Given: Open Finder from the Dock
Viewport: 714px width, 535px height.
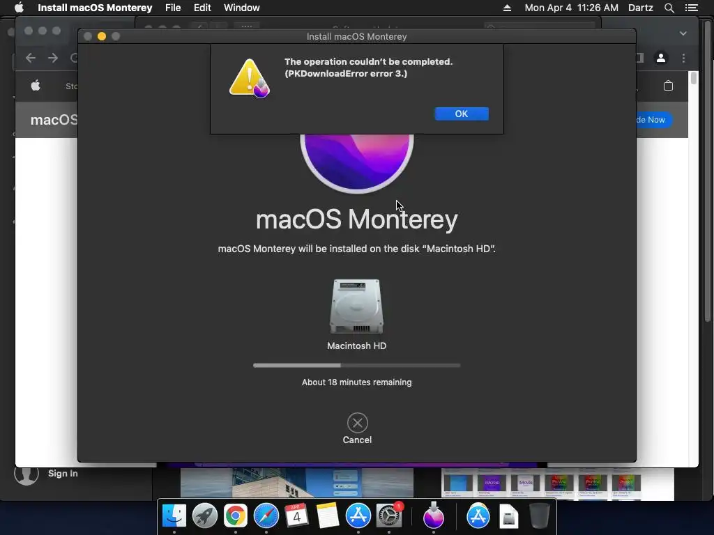Looking at the screenshot, I should tap(174, 516).
